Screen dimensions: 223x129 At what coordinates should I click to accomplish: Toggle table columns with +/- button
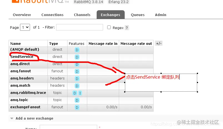tap(159, 43)
